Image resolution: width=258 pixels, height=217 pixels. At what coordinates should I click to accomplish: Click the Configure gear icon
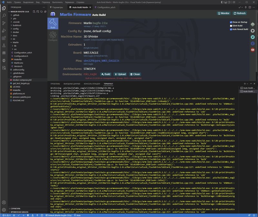(53, 35)
